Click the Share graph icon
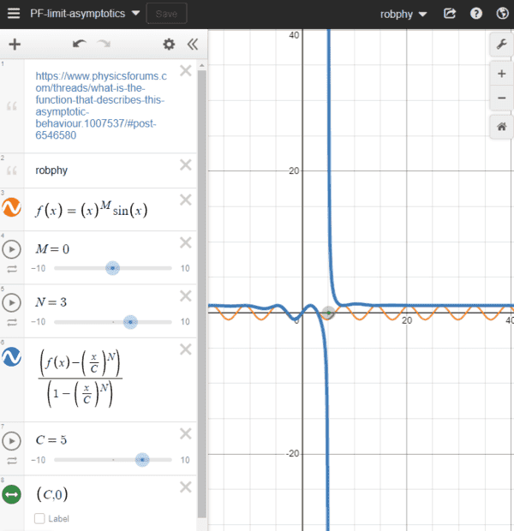 click(450, 14)
